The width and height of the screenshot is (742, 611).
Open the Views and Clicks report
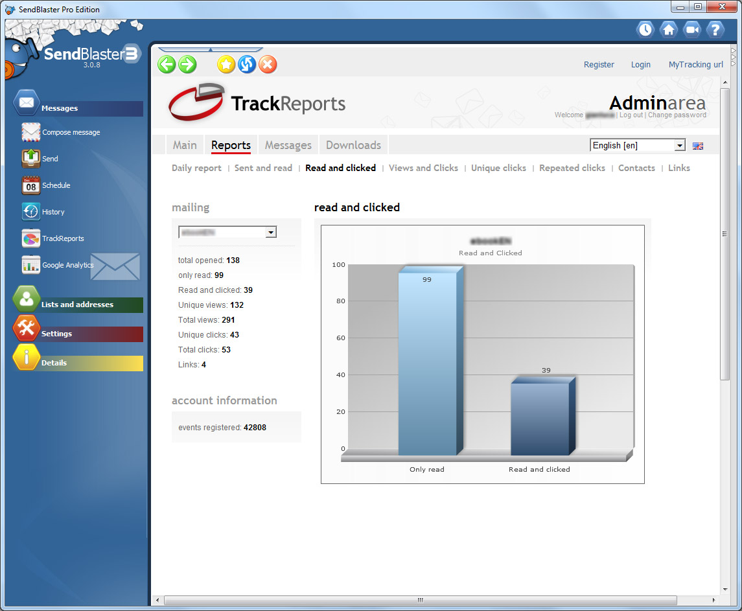point(424,168)
